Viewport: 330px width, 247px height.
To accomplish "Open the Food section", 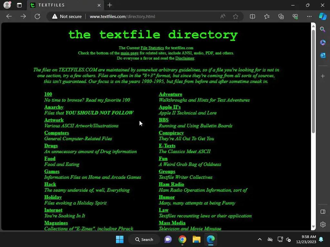I will pos(50,158).
